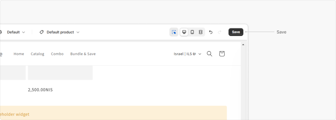Switch to desktop preview mode
336x120 pixels.
184,32
